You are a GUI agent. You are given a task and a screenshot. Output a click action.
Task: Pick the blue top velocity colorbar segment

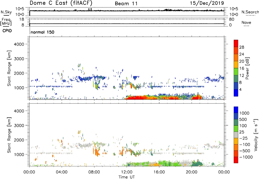pyautogui.click(x=236, y=110)
